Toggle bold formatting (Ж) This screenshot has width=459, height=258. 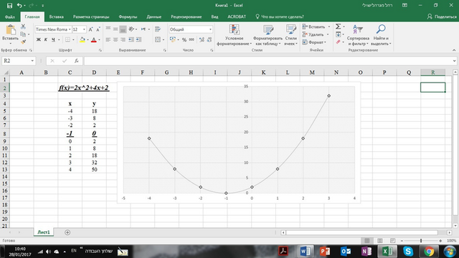38,39
